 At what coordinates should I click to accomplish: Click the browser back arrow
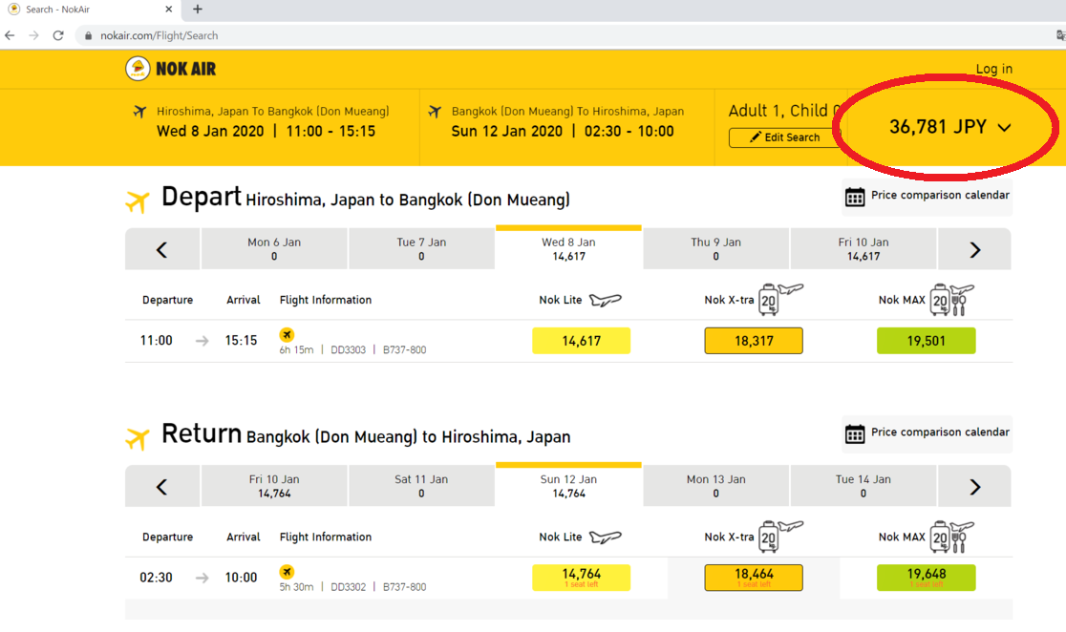(10, 35)
